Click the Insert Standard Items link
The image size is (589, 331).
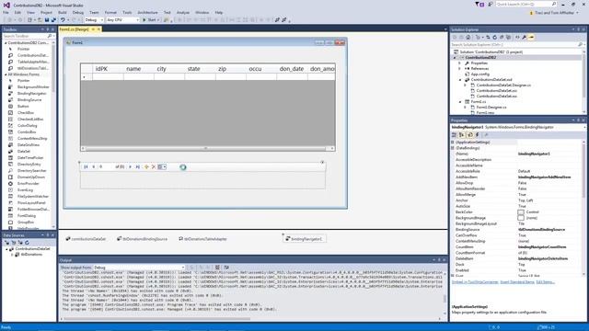[x=517, y=282]
